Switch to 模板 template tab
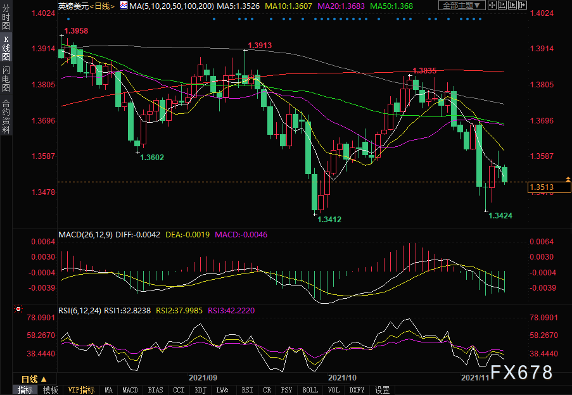This screenshot has width=572, height=395. click(x=51, y=390)
